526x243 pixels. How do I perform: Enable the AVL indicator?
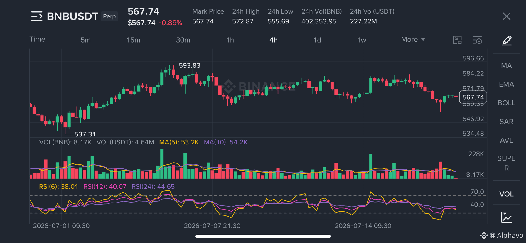click(x=506, y=140)
